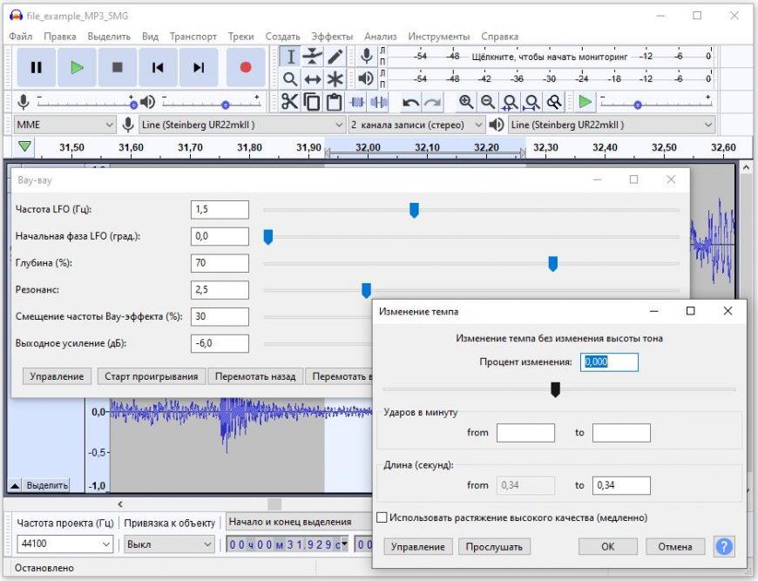Click the red Record button

coord(246,67)
